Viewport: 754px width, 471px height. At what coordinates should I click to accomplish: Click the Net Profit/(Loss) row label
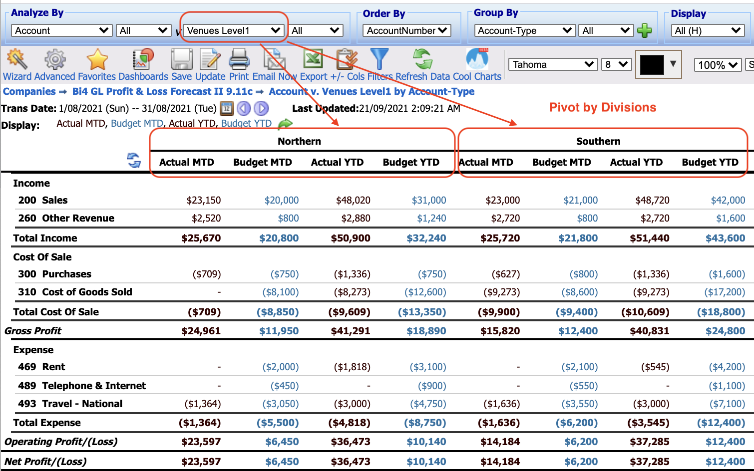45,462
